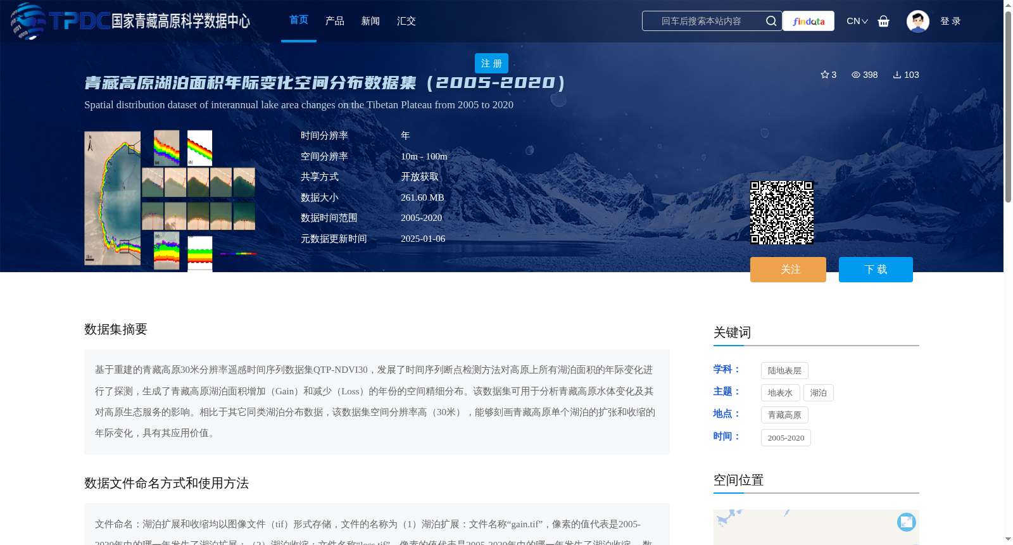
Task: Open the CN language dropdown
Action: click(857, 21)
